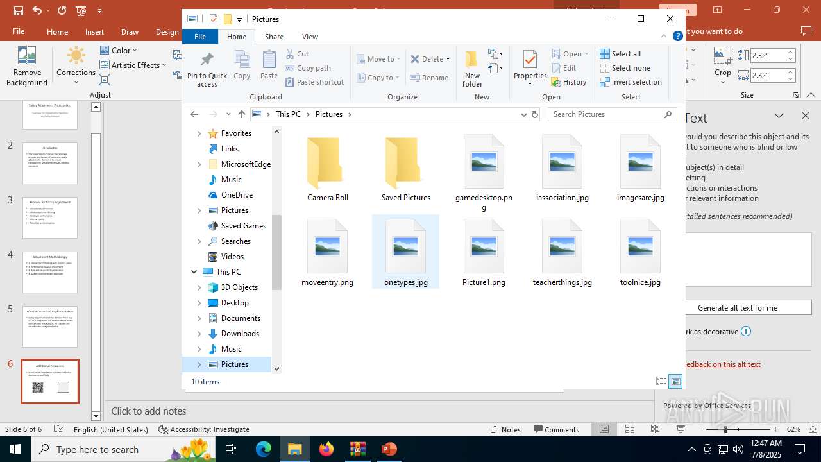Image resolution: width=821 pixels, height=462 pixels.
Task: Open the Camera Roll folder
Action: point(328,169)
